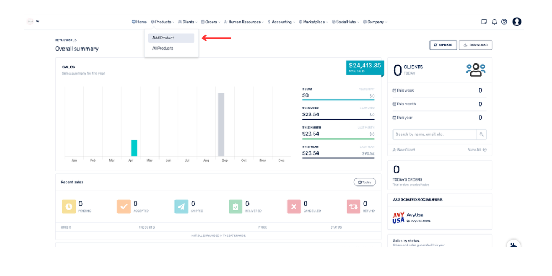Open the notes icon in header
This screenshot has width=552, height=276.
point(484,22)
